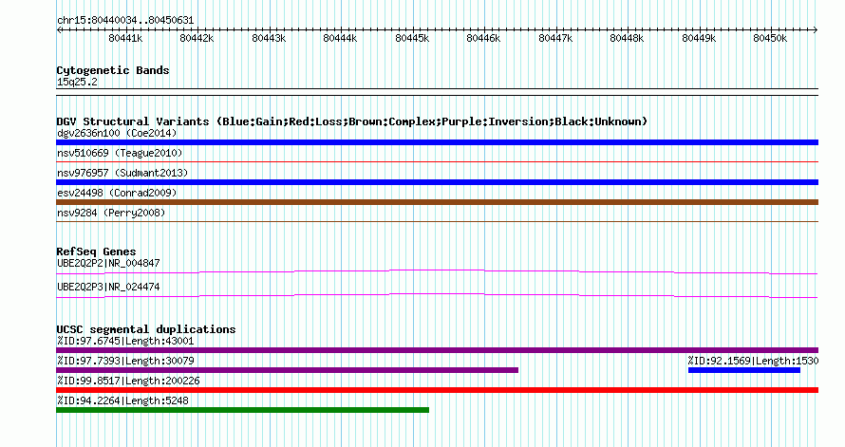Select the blue nsv976957 gain bar
Image resolution: width=845 pixels, height=447 pixels.
click(x=437, y=182)
